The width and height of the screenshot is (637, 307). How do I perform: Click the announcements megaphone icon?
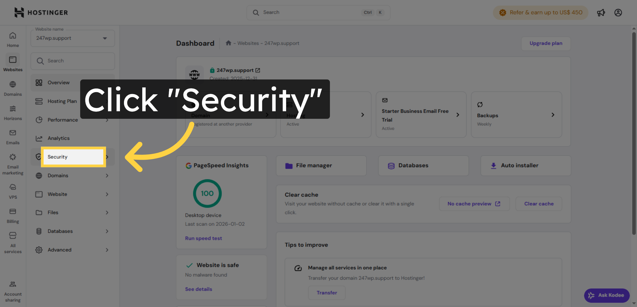pos(601,12)
